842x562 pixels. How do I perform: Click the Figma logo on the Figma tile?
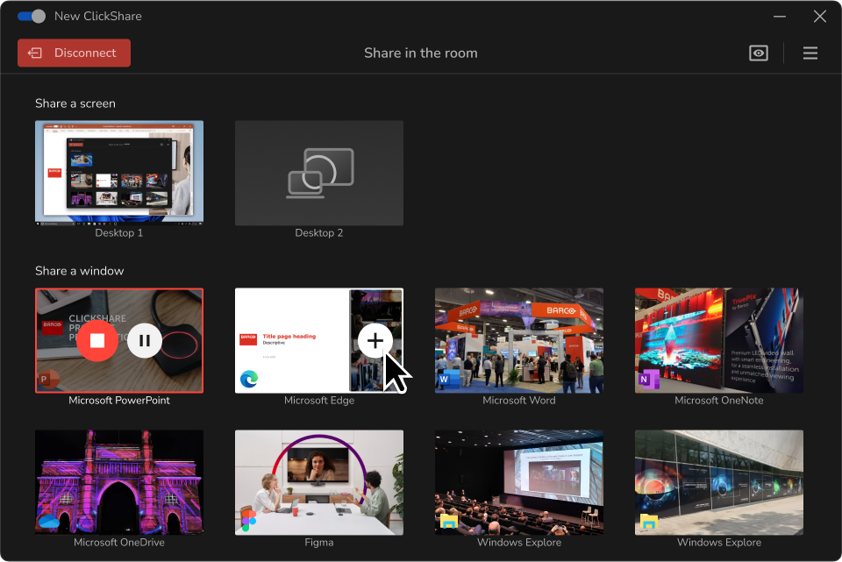coord(250,518)
